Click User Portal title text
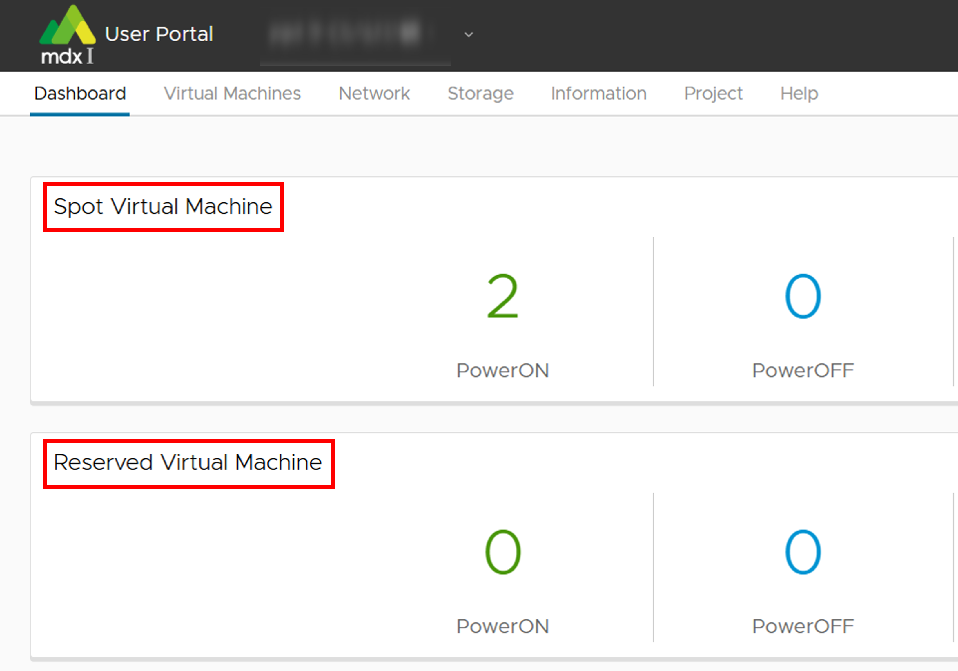The image size is (958, 671). pos(159,34)
